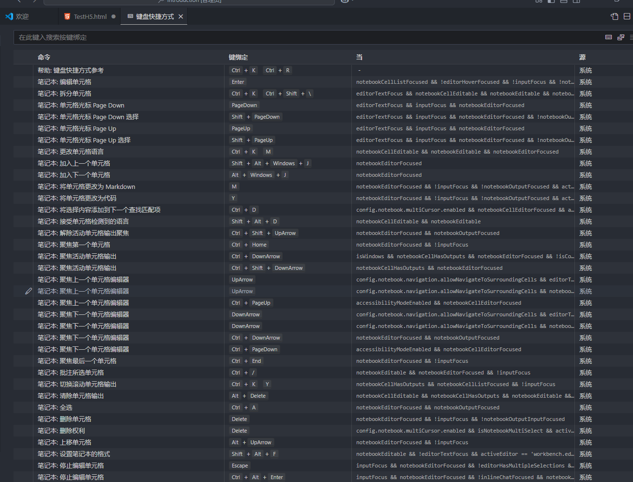Select row 笔记本: 加入上一个单元格

tap(323, 163)
